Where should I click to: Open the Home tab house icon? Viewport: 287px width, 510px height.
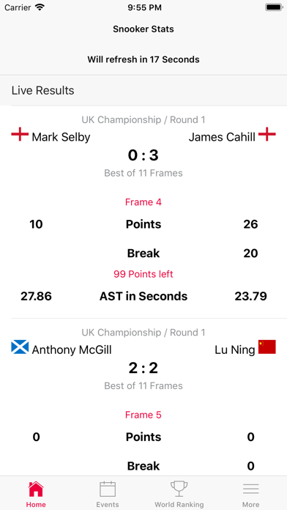pos(36,489)
